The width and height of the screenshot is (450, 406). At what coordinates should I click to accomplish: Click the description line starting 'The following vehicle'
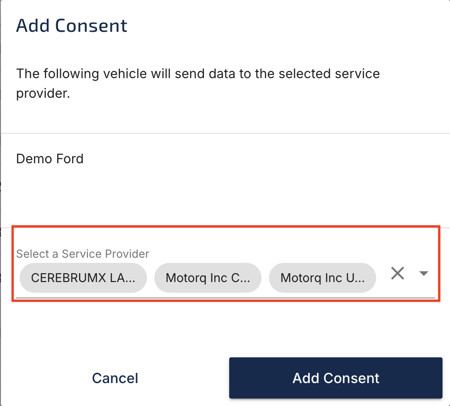[198, 74]
